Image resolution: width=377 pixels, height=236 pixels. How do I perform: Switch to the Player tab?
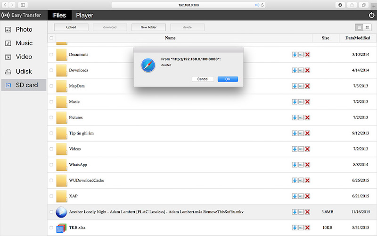point(84,15)
